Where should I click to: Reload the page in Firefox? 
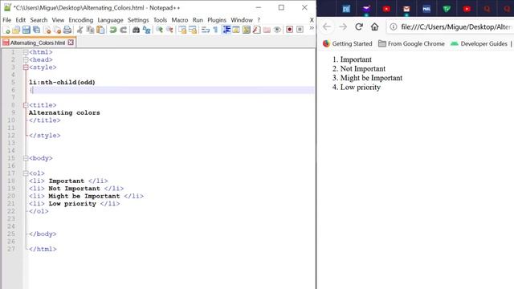coord(359,26)
